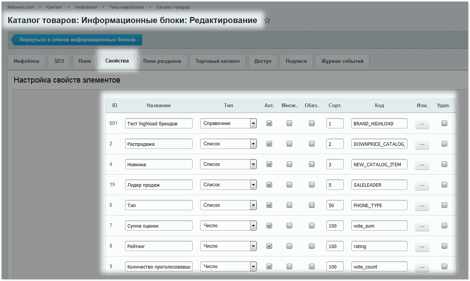Go to Типы инфоблоков breadcrumb
Image resolution: width=470 pixels, height=281 pixels.
(127, 7)
